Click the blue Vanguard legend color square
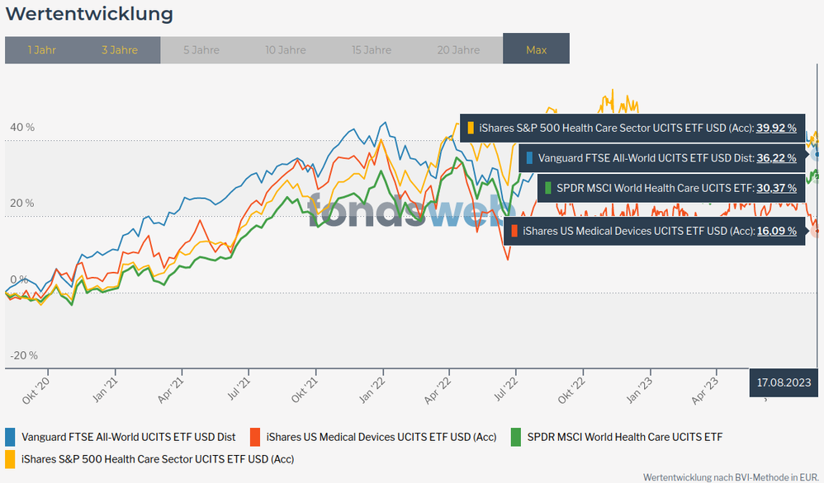Image resolution: width=824 pixels, height=483 pixels. [10, 437]
